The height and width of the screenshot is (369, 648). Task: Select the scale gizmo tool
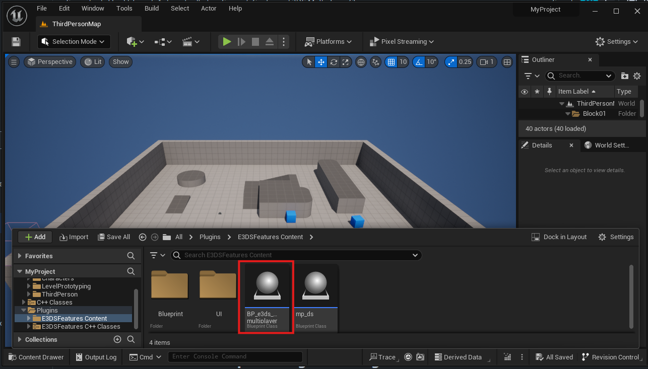click(x=346, y=62)
